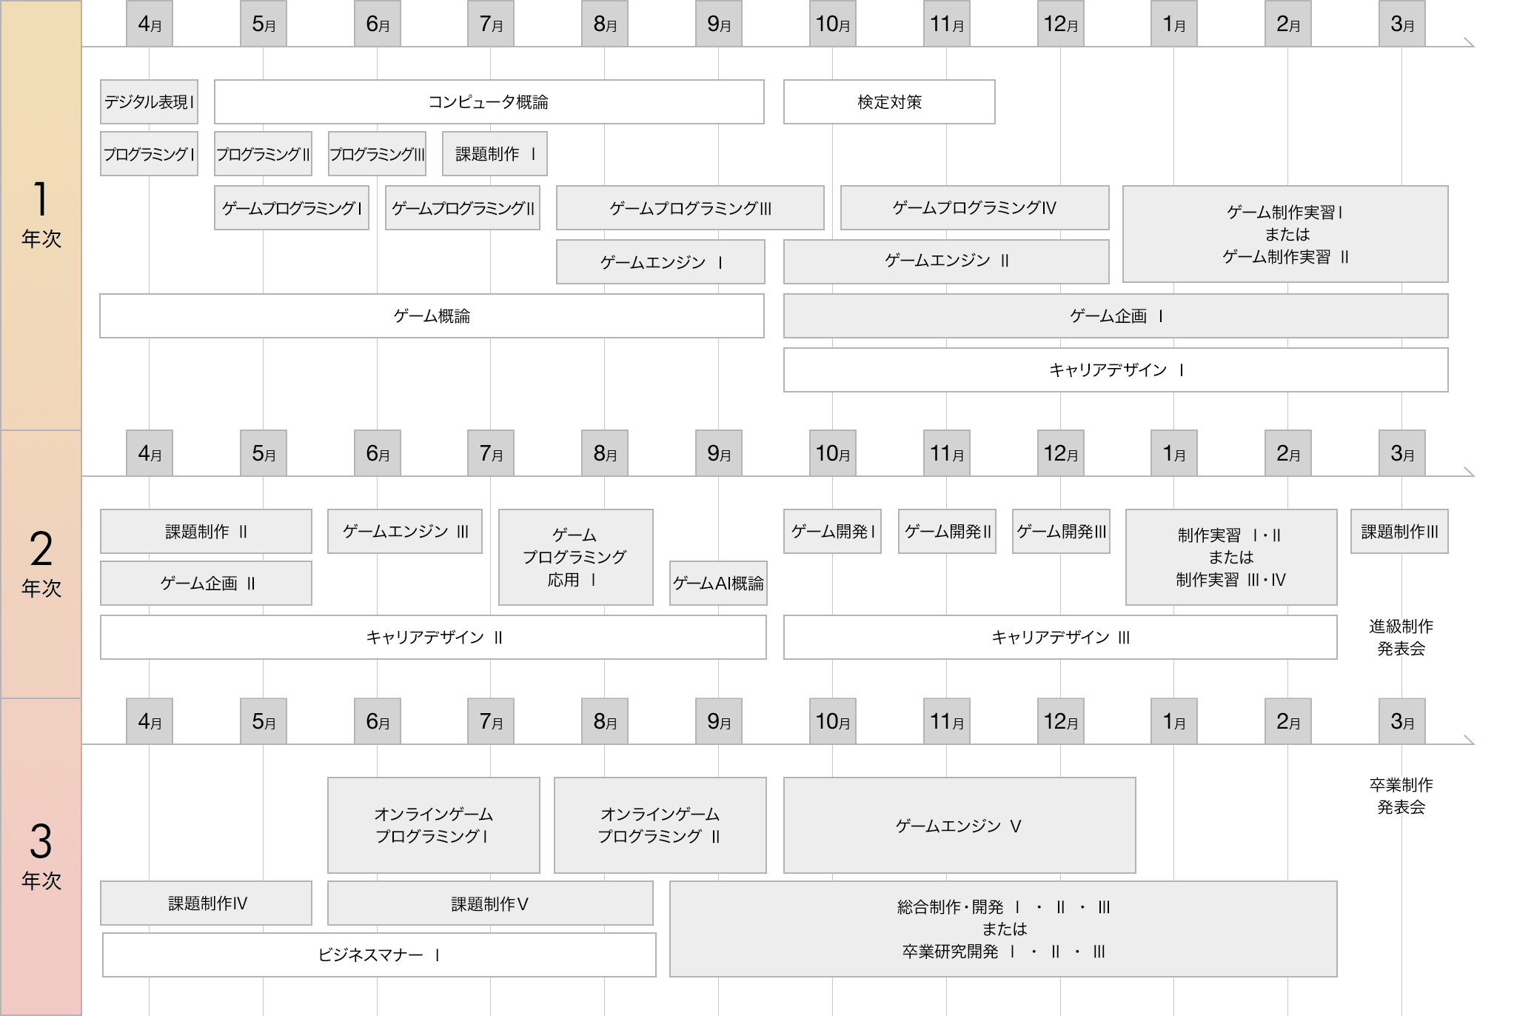Click the 1月 marker in 3年次 timeline
1534x1016 pixels.
point(1174,721)
